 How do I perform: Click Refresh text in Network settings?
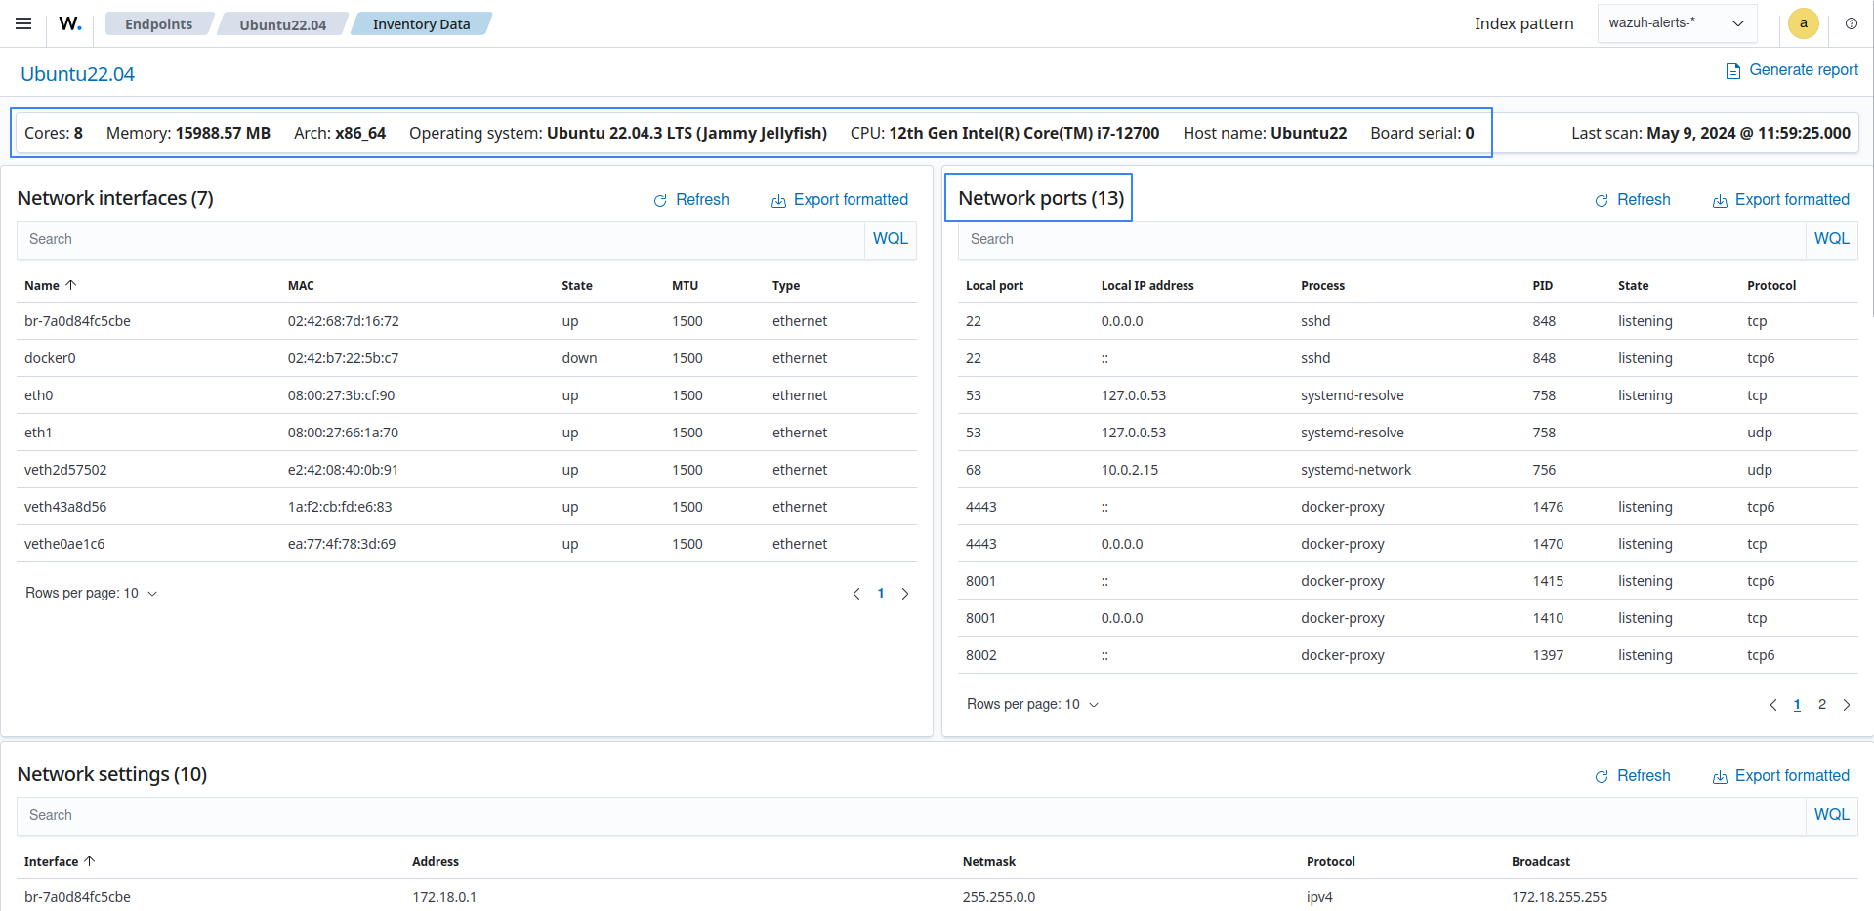(x=1644, y=775)
